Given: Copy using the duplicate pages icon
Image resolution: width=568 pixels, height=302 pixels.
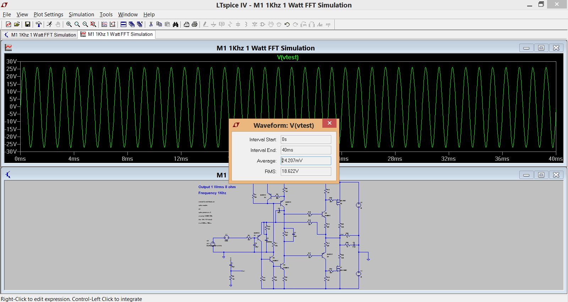Looking at the screenshot, I should [x=159, y=24].
